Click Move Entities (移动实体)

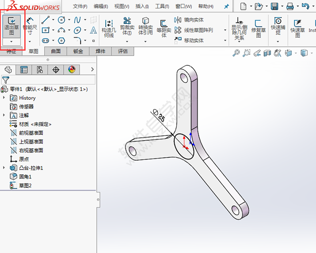coord(189,41)
